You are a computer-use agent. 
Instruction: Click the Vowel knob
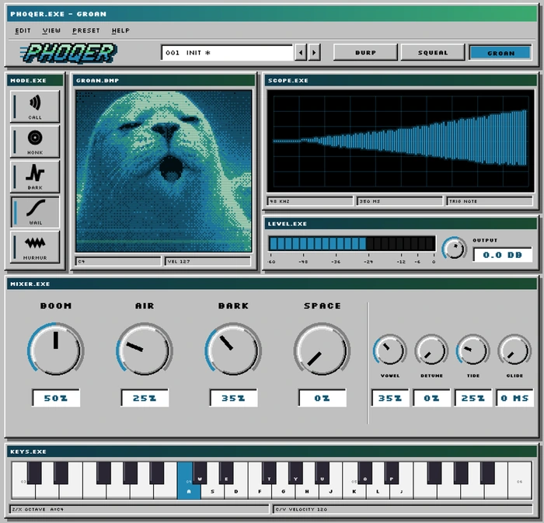click(389, 350)
